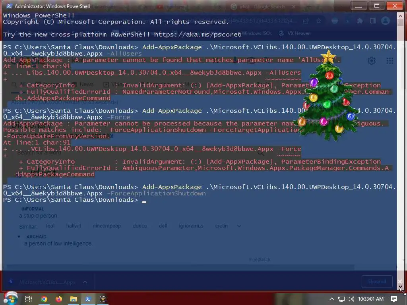Open 'Windows ISOs' bookmark in Chrome behind
Image resolution: width=407 pixels, height=305 pixels.
click(x=257, y=33)
